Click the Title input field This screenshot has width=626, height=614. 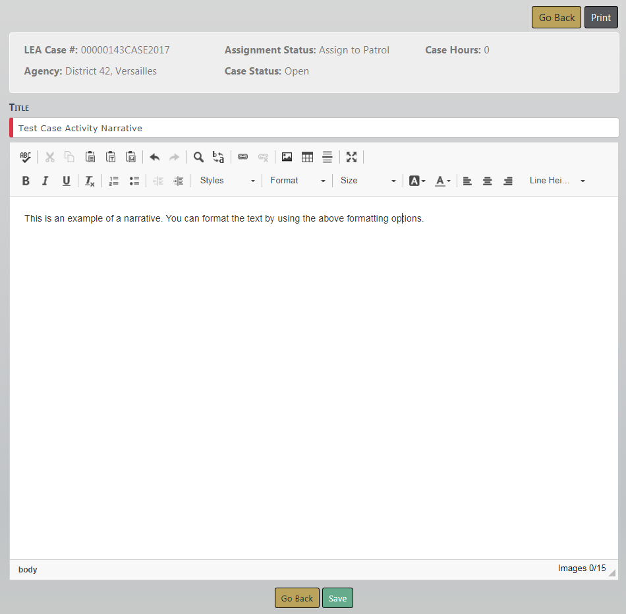(315, 128)
